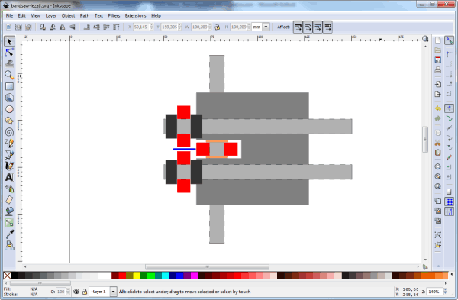Choose the Zoom magnifier tool
The width and height of the screenshot is (458, 300).
(x=9, y=75)
